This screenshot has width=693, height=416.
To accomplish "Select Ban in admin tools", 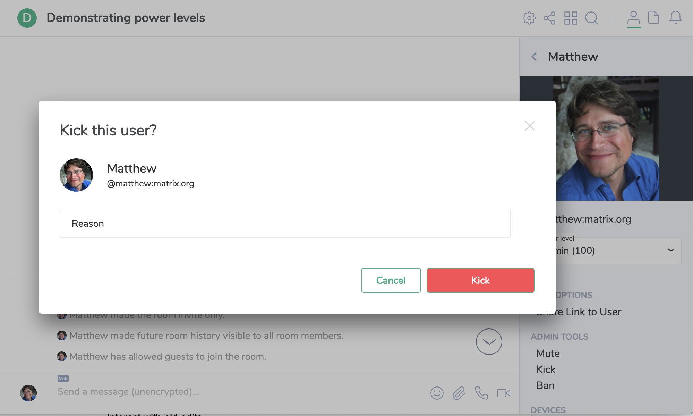I will (x=545, y=385).
